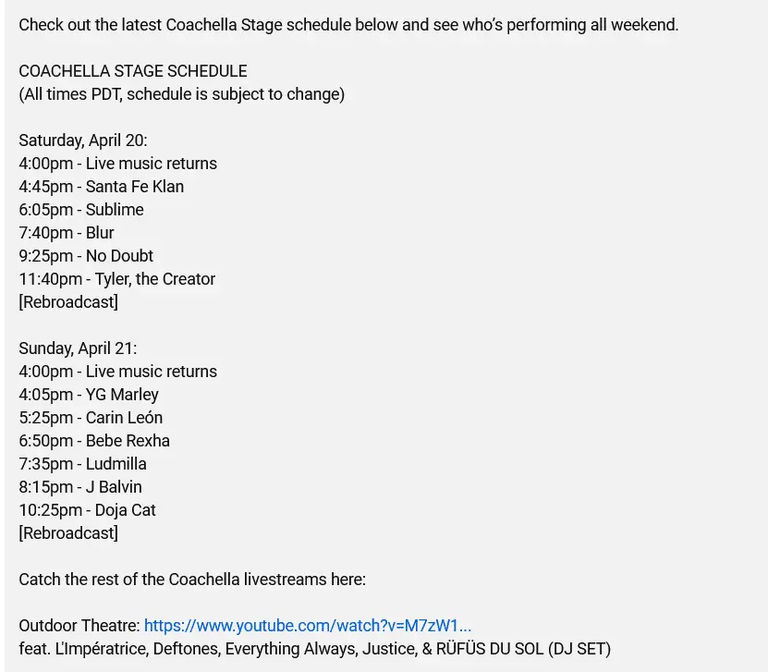The width and height of the screenshot is (768, 672).
Task: Open the Outdoor Theatre YouTube link
Action: pyautogui.click(x=307, y=626)
